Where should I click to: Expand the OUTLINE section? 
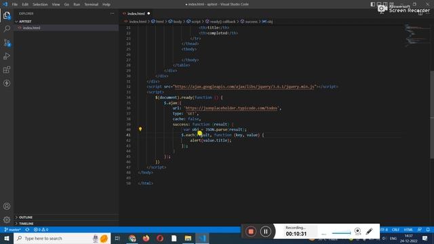(x=66, y=217)
